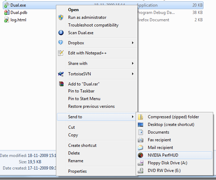Send to Desktop (create shortcut)
The image size is (216, 180).
174,125
